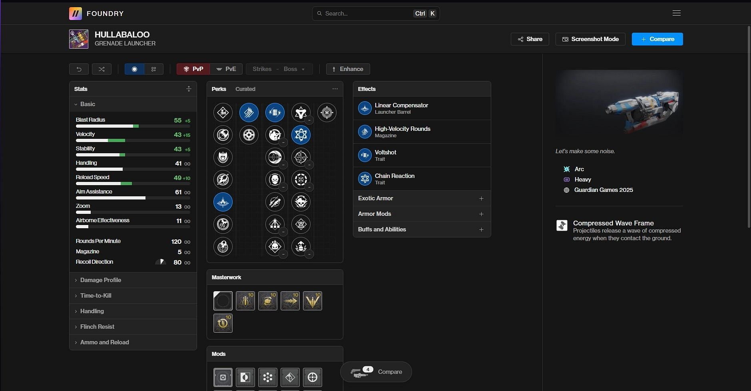Click the shuffle randomize button
Viewport: 751px width, 391px height.
(x=102, y=69)
